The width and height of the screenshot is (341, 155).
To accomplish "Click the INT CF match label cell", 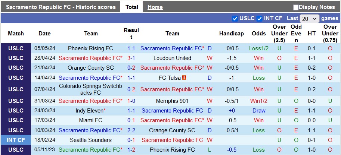I will (x=16, y=140).
